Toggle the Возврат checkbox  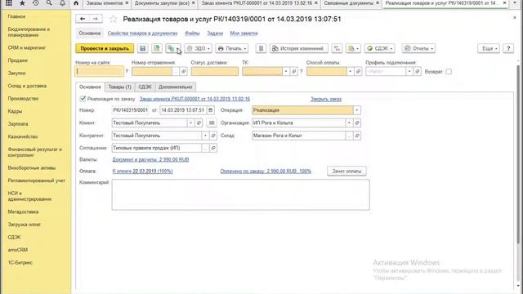[x=449, y=71]
